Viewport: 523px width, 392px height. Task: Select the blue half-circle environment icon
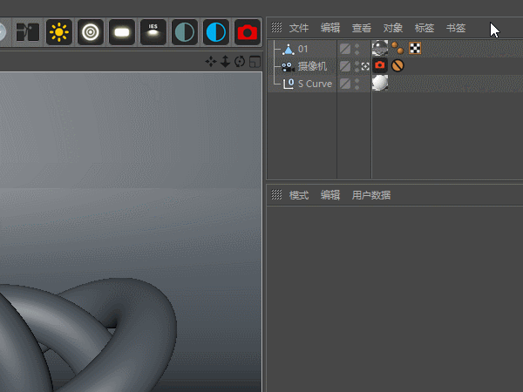click(216, 32)
